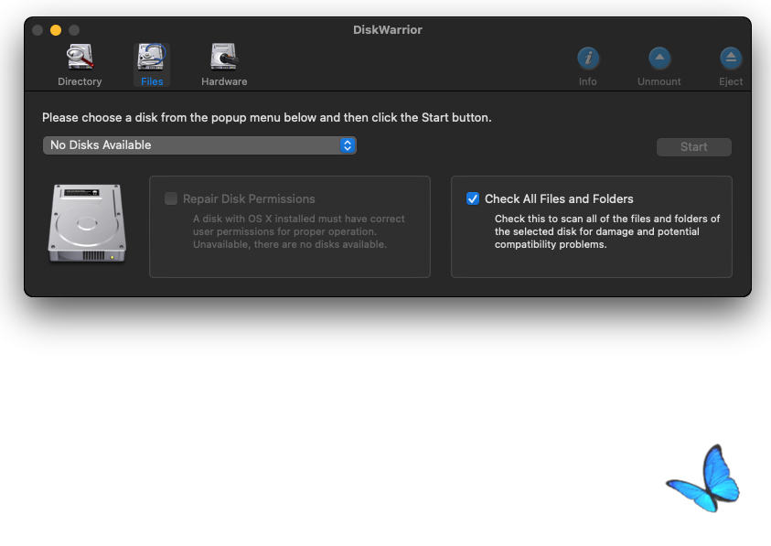Screen dimensions: 771x546
Task: Click the 'Please choose a disk' instruction text
Action: tap(266, 118)
